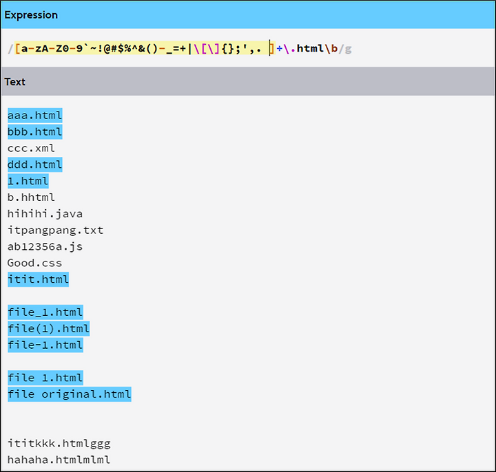Click the text line 'hihihi.java'

45,214
